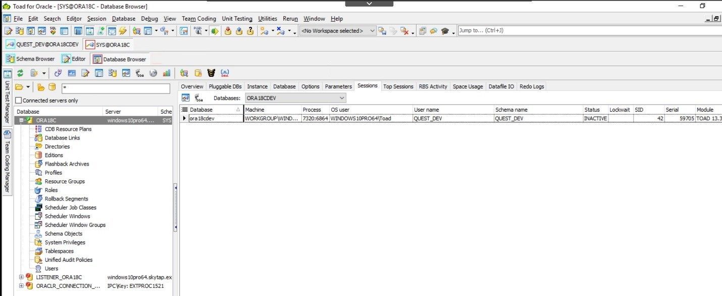Collapse the ORA18C tree node
Image resolution: width=722 pixels, height=296 pixels.
(x=21, y=120)
